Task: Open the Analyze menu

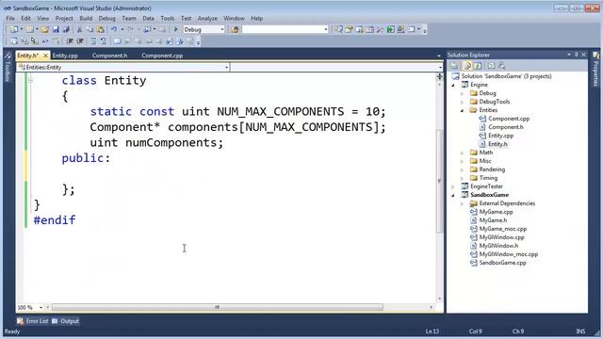Action: [x=207, y=18]
